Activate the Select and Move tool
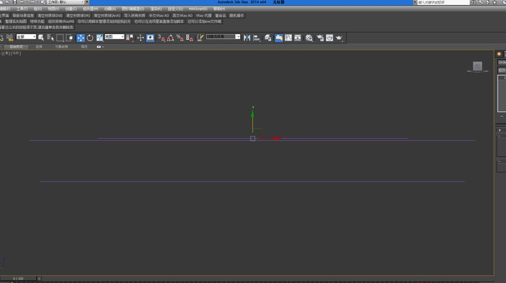506x283 pixels. [x=80, y=37]
